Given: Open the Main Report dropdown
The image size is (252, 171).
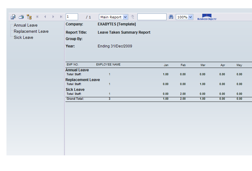Looking at the screenshot, I should coord(113,17).
